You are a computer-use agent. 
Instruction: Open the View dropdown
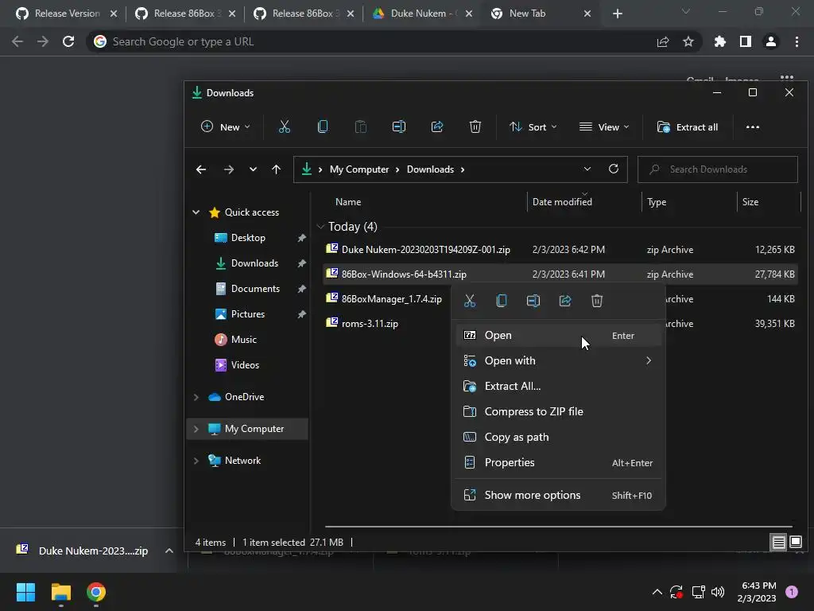coord(604,127)
